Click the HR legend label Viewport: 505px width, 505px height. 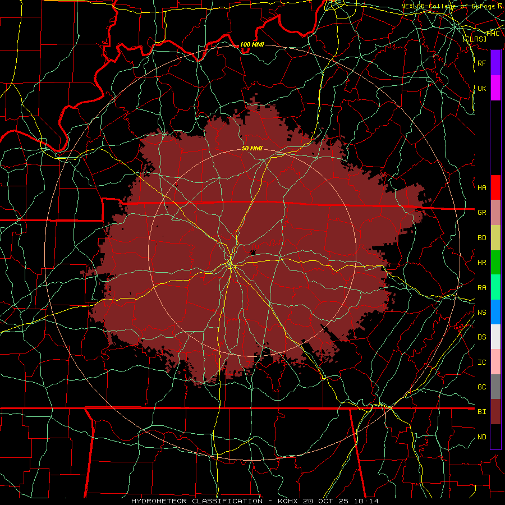pyautogui.click(x=481, y=263)
